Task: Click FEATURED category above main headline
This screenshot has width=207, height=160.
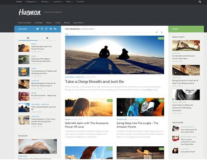Action: tap(70, 77)
